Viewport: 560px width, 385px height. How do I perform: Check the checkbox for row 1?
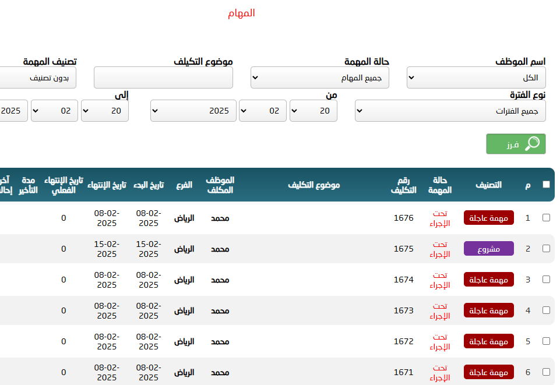pos(546,218)
